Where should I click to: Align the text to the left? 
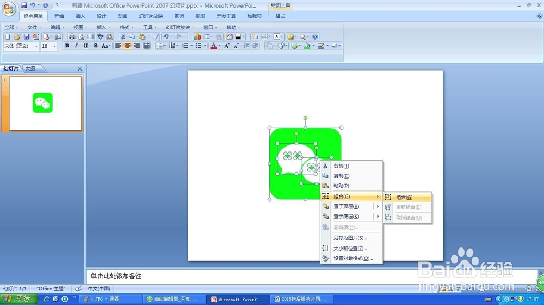click(118, 46)
